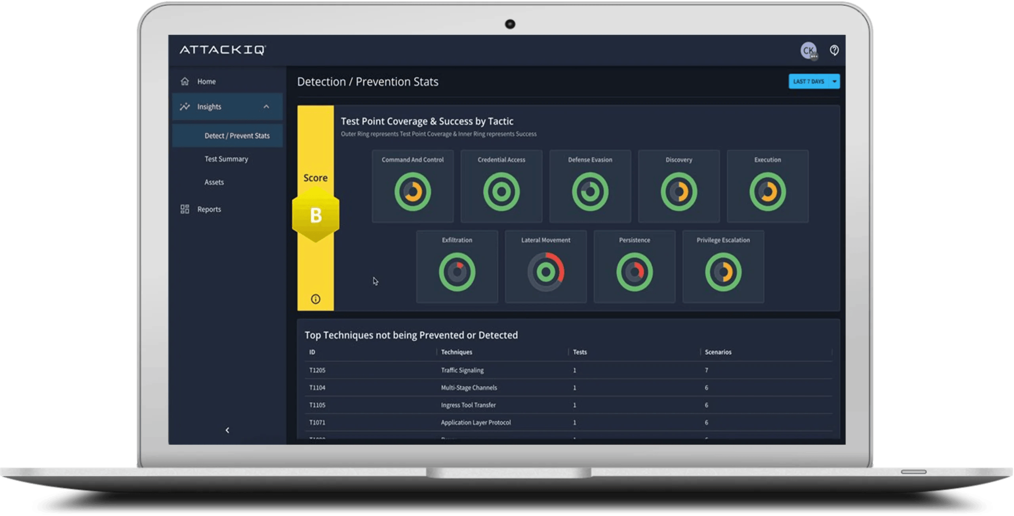Select the Exfiltration coverage ring

(x=457, y=272)
